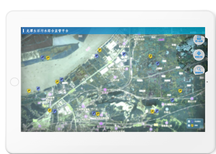Select the blue marker beside the leftmost yellow marker
Image resolution: width=216 pixels, height=154 pixels.
(38, 88)
